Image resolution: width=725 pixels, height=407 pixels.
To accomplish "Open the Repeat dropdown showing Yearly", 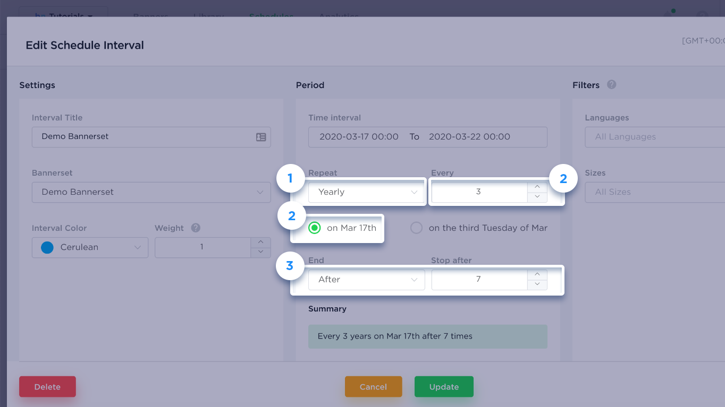I will click(x=367, y=192).
